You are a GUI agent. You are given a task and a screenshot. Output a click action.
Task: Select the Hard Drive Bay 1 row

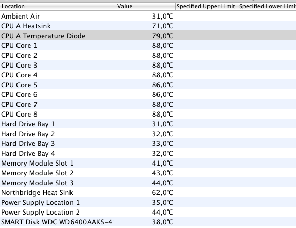[x=148, y=124]
